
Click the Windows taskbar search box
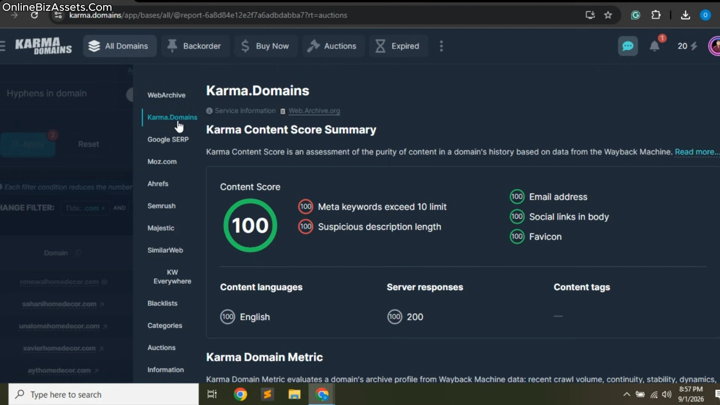103,394
